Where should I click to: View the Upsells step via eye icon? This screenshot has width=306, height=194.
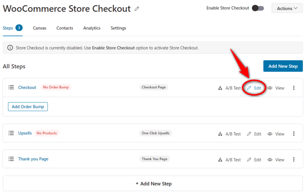[x=270, y=134]
